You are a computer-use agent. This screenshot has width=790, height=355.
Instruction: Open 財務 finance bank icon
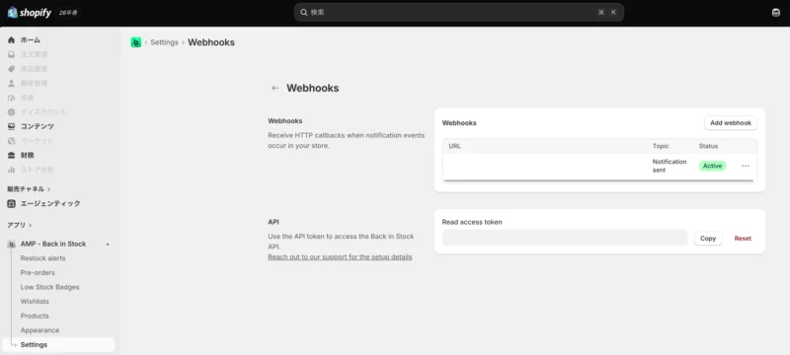pyautogui.click(x=11, y=156)
